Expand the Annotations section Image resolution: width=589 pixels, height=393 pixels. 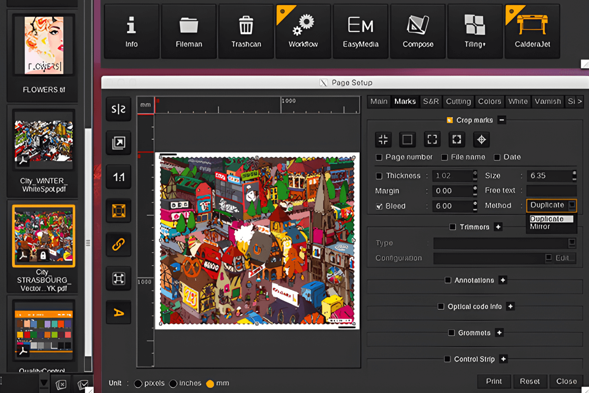pos(503,280)
